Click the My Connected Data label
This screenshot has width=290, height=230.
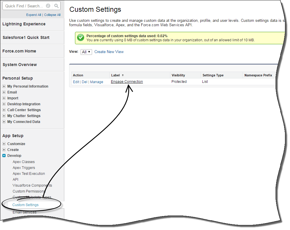(x=24, y=122)
